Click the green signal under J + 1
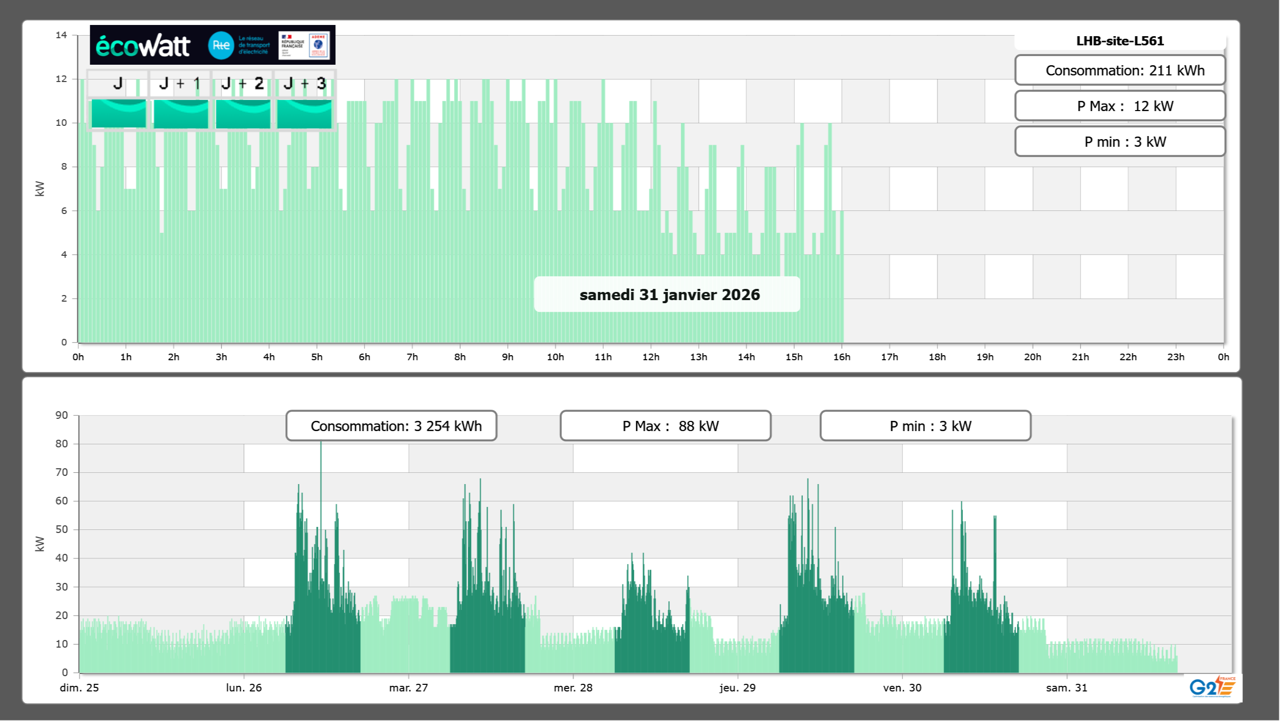The width and height of the screenshot is (1280, 721). click(x=180, y=113)
